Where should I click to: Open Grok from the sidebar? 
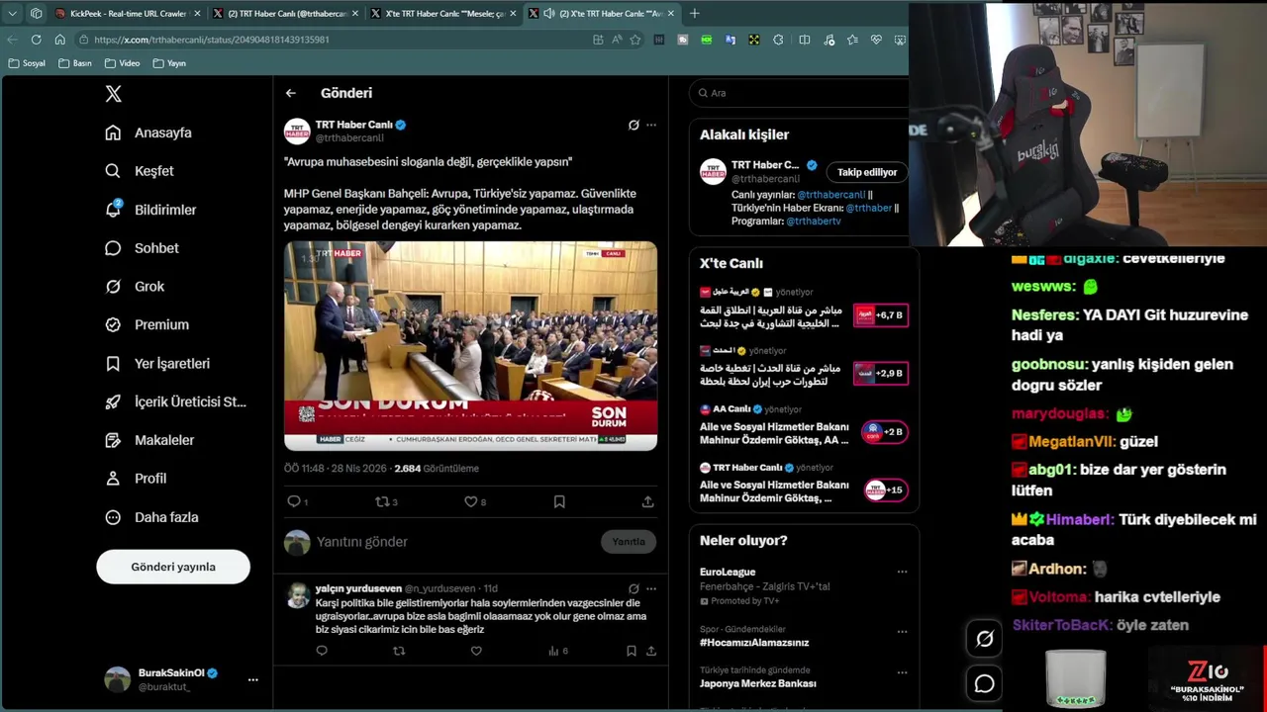(x=135, y=287)
